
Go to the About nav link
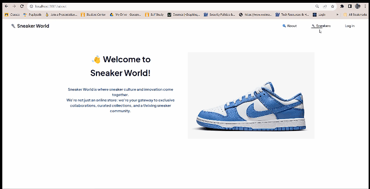pos(290,26)
